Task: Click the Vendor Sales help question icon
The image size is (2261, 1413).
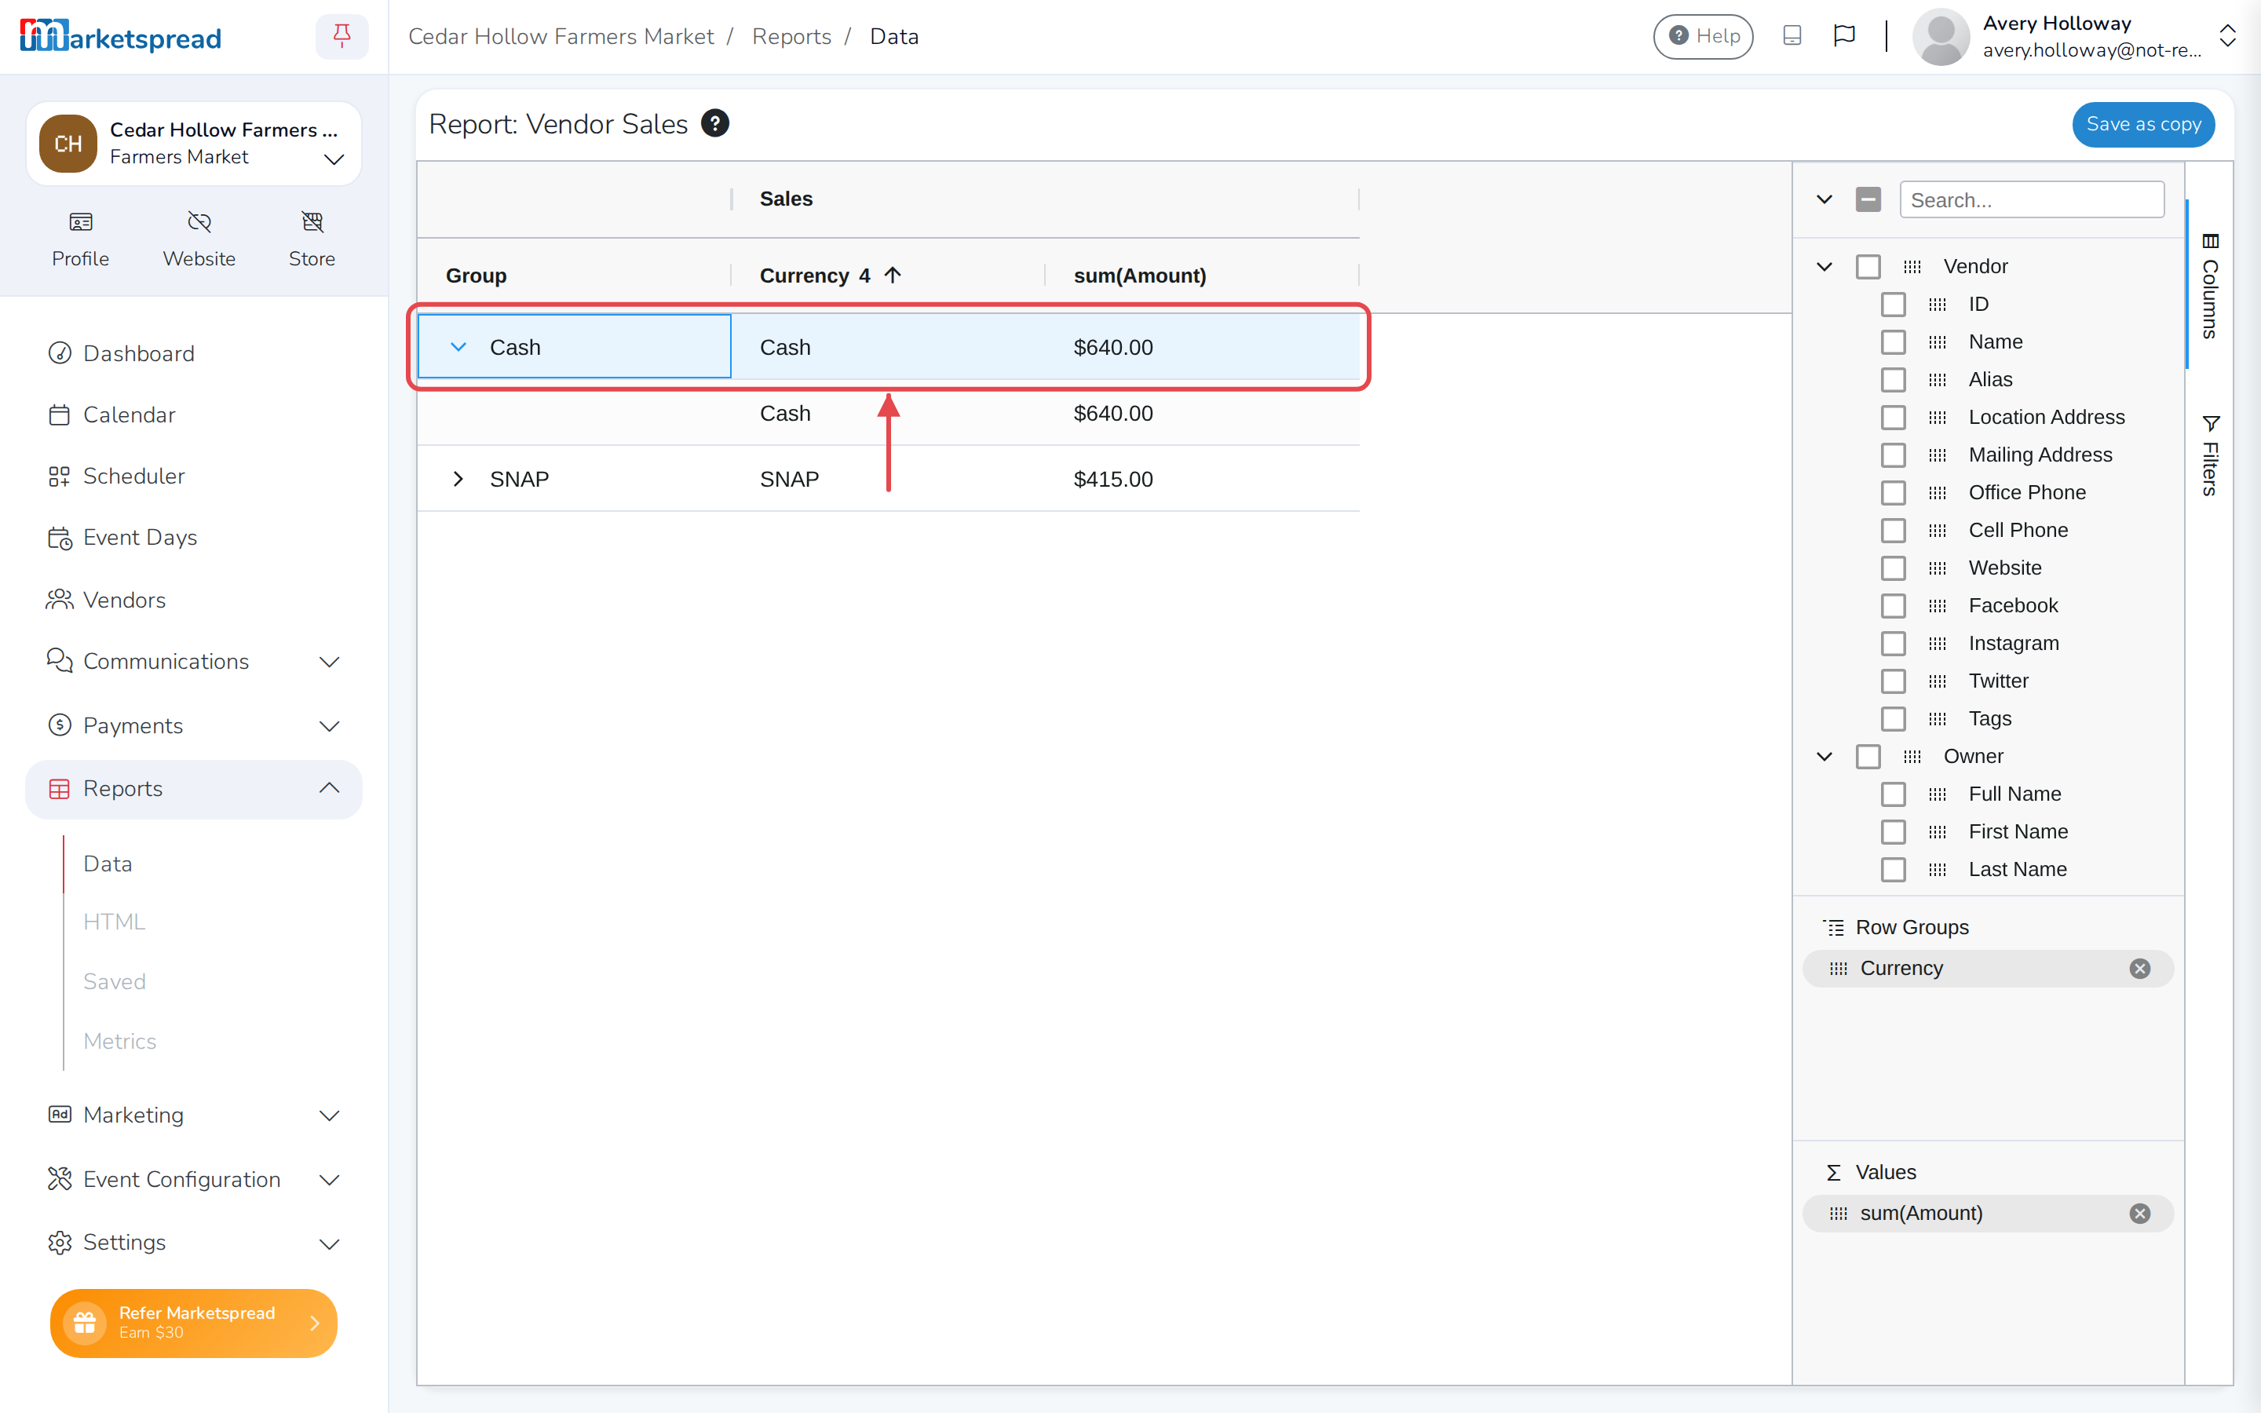Action: (x=714, y=123)
